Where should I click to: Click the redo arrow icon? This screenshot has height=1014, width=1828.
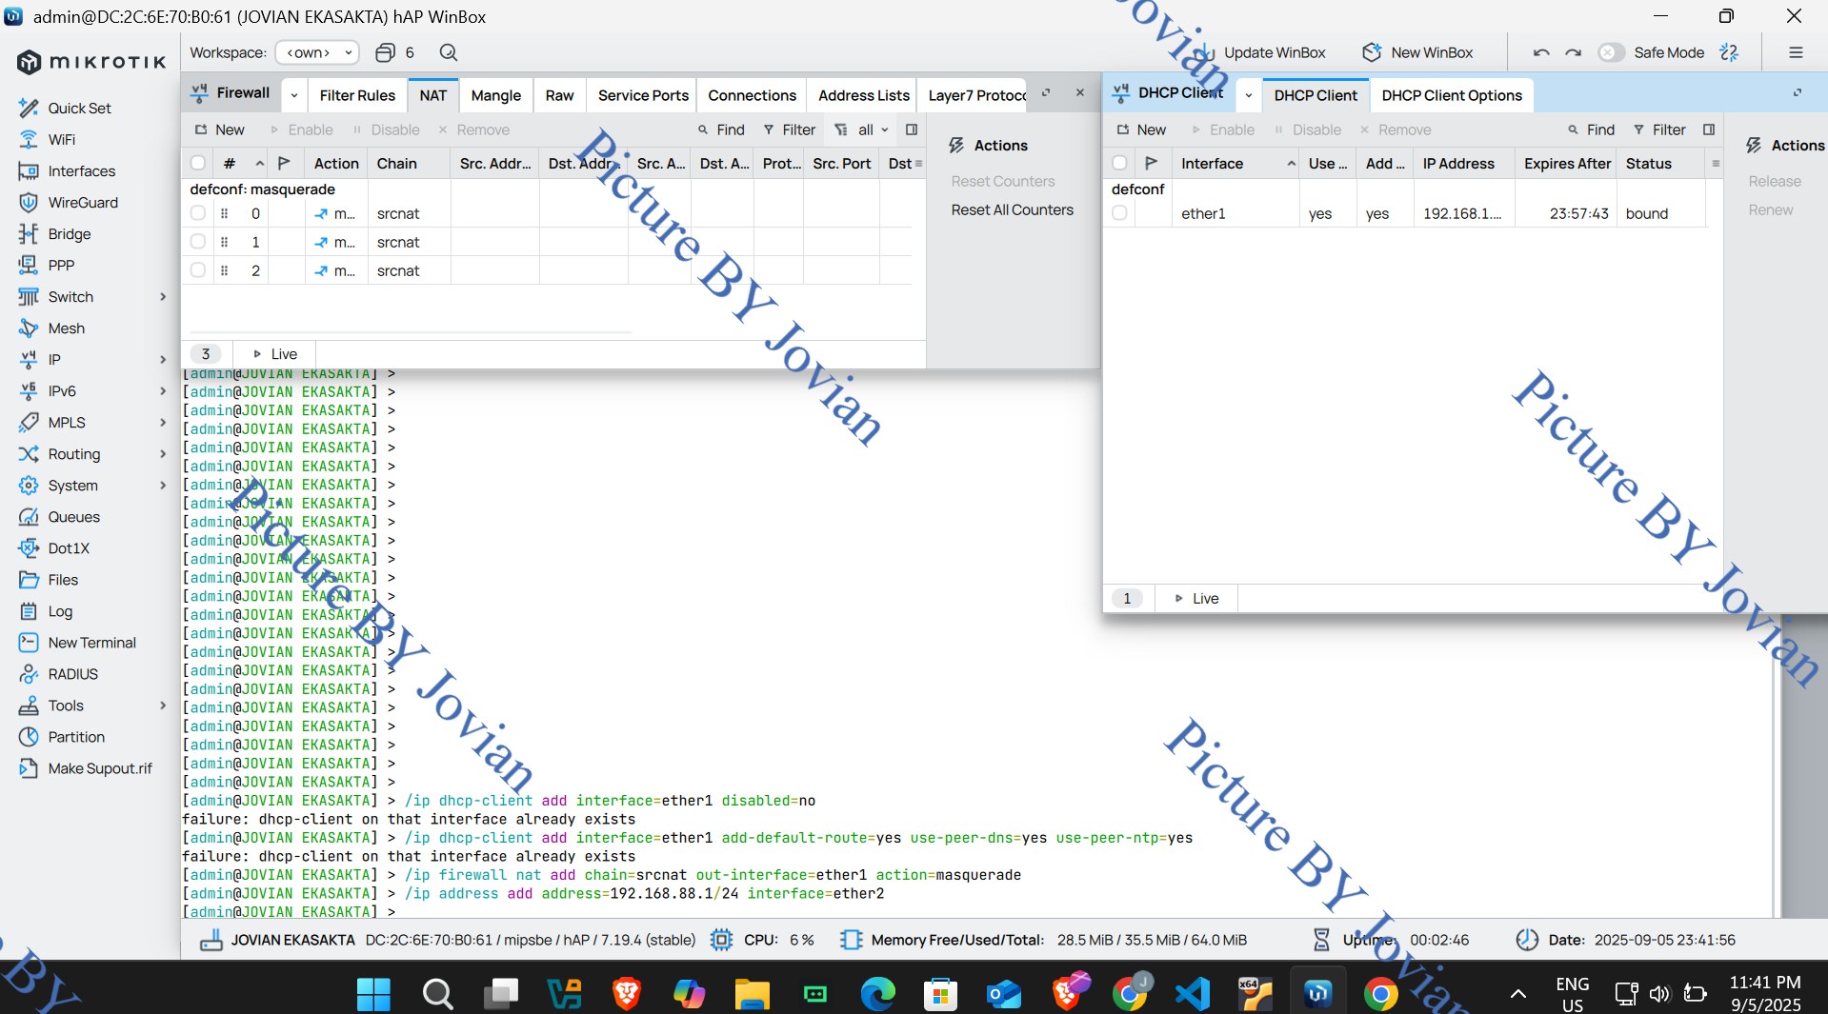pyautogui.click(x=1574, y=52)
